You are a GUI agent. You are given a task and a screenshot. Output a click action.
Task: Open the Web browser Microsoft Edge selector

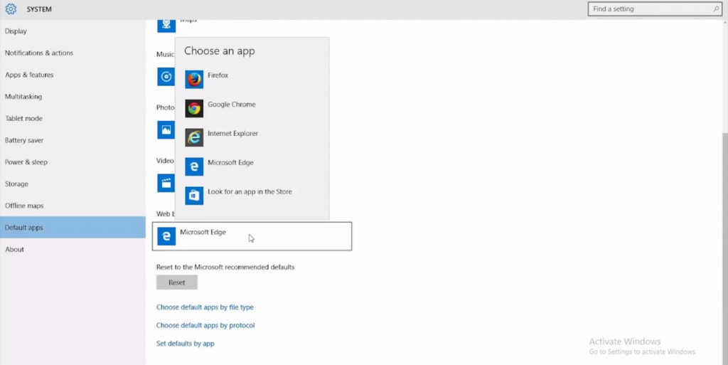point(252,236)
